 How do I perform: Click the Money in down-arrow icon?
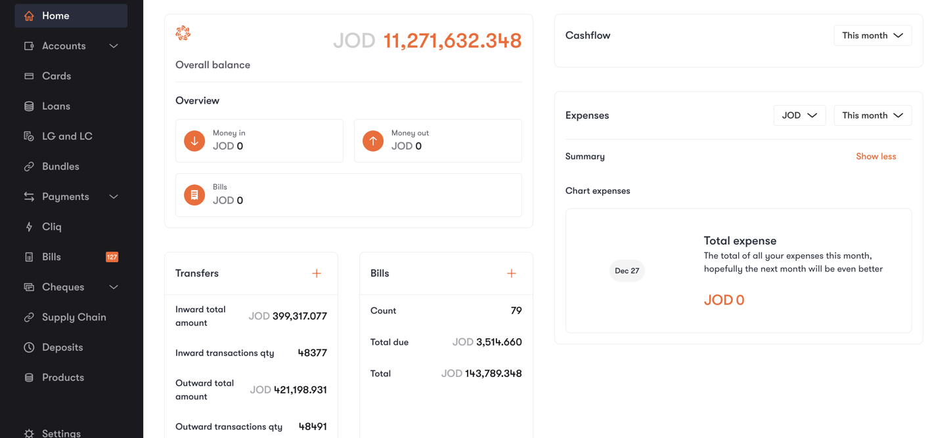tap(194, 141)
